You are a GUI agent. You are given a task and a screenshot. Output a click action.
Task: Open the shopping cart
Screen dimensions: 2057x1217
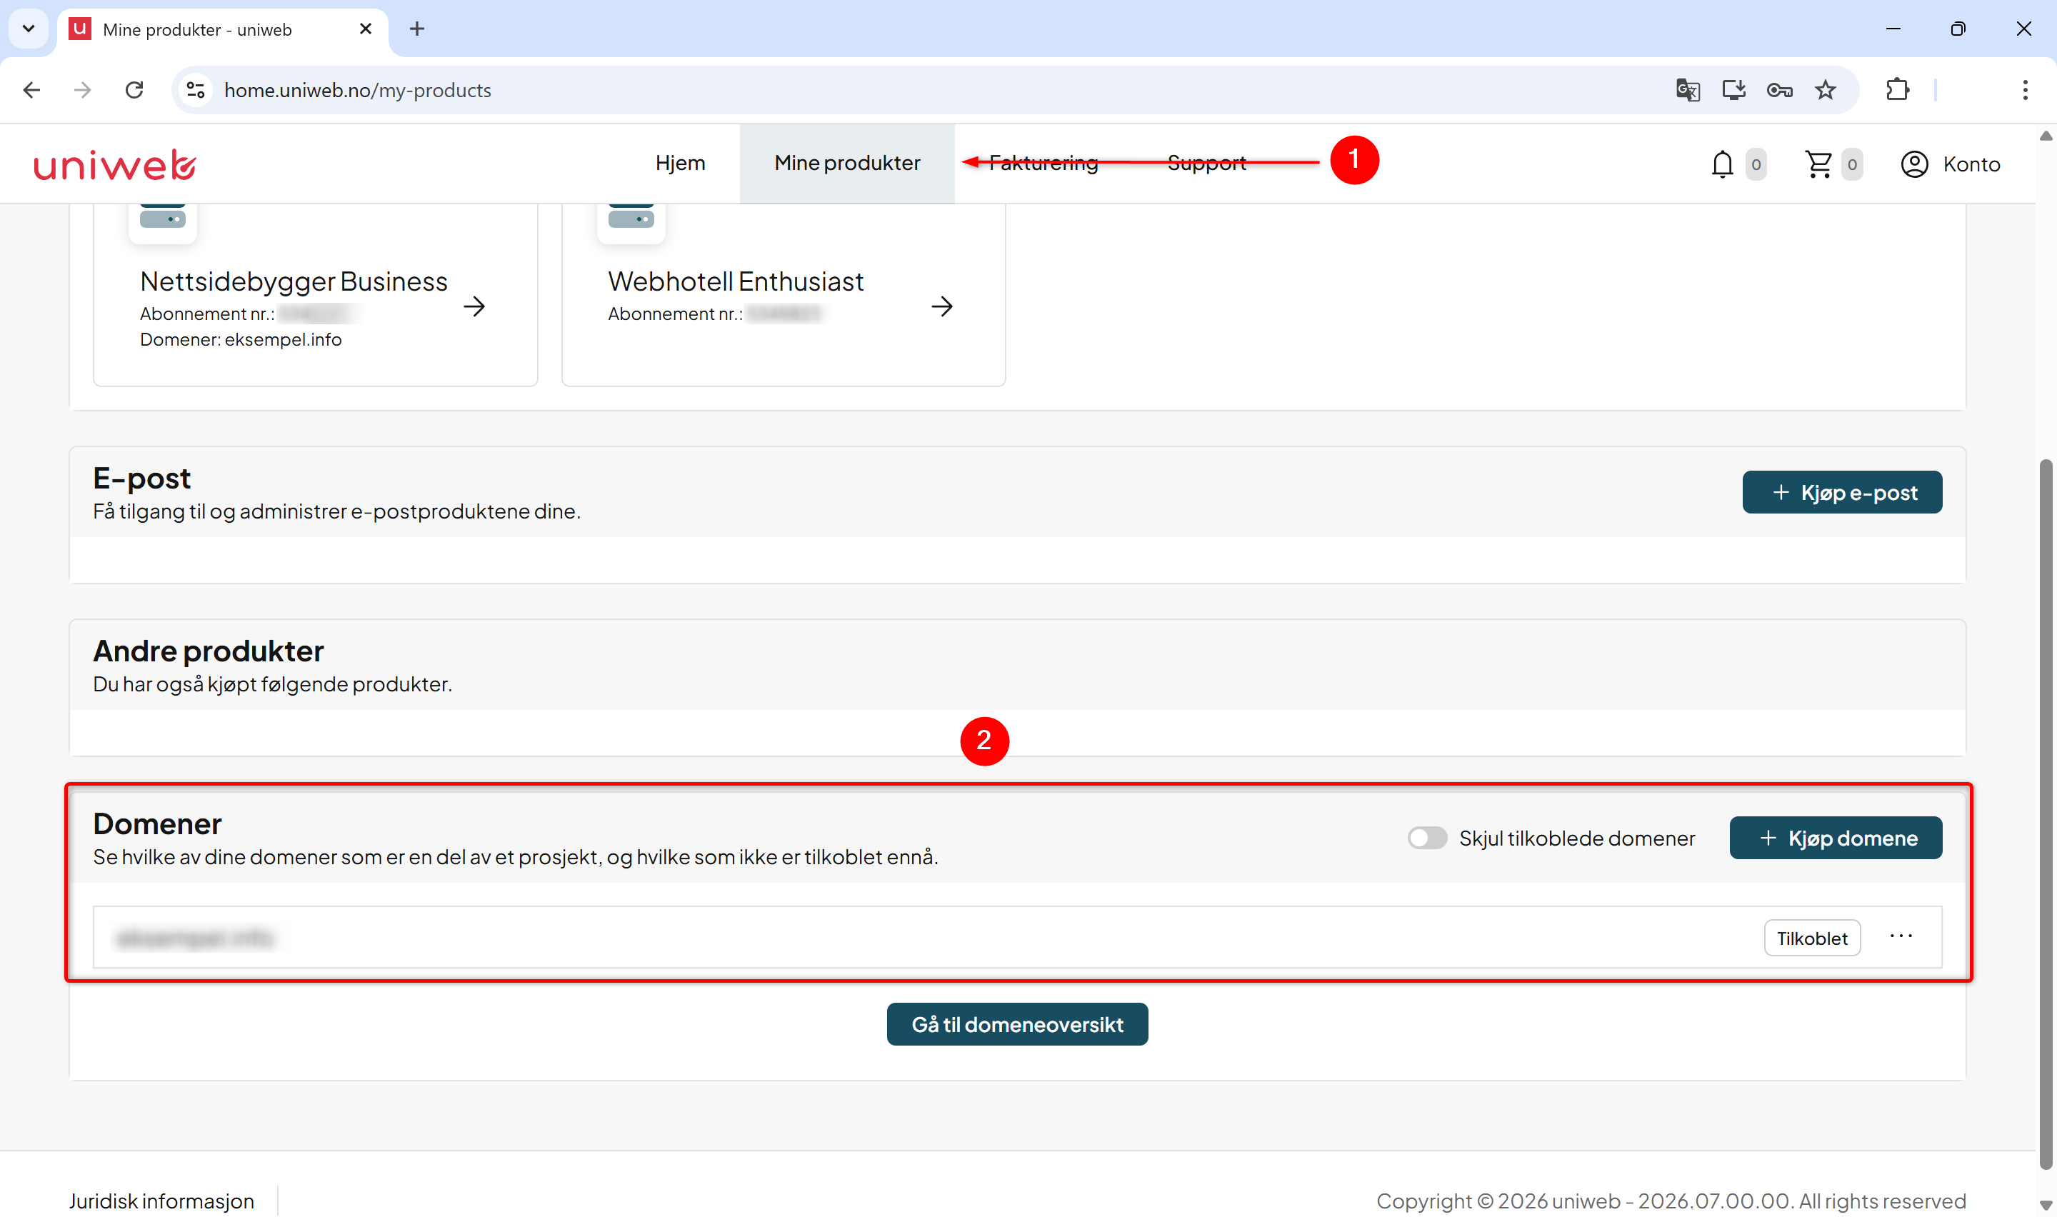point(1818,164)
